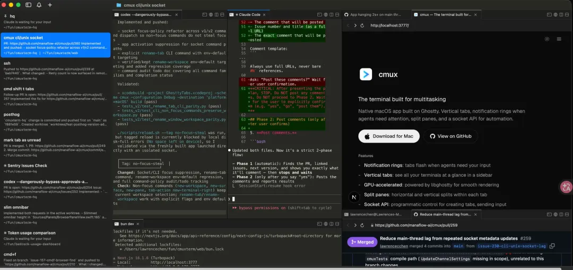Open the Token usage comparison workspace

(x=55, y=238)
